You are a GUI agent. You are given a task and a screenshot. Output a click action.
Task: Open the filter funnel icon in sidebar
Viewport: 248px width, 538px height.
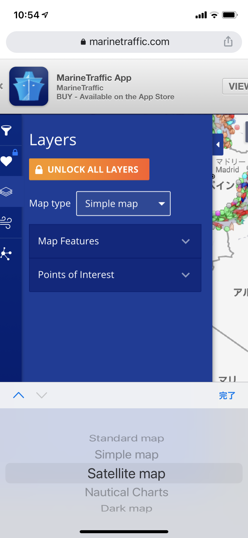[6, 131]
